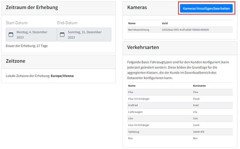
Task: Open the End-Datum calendar icon
Action: [x=62, y=35]
